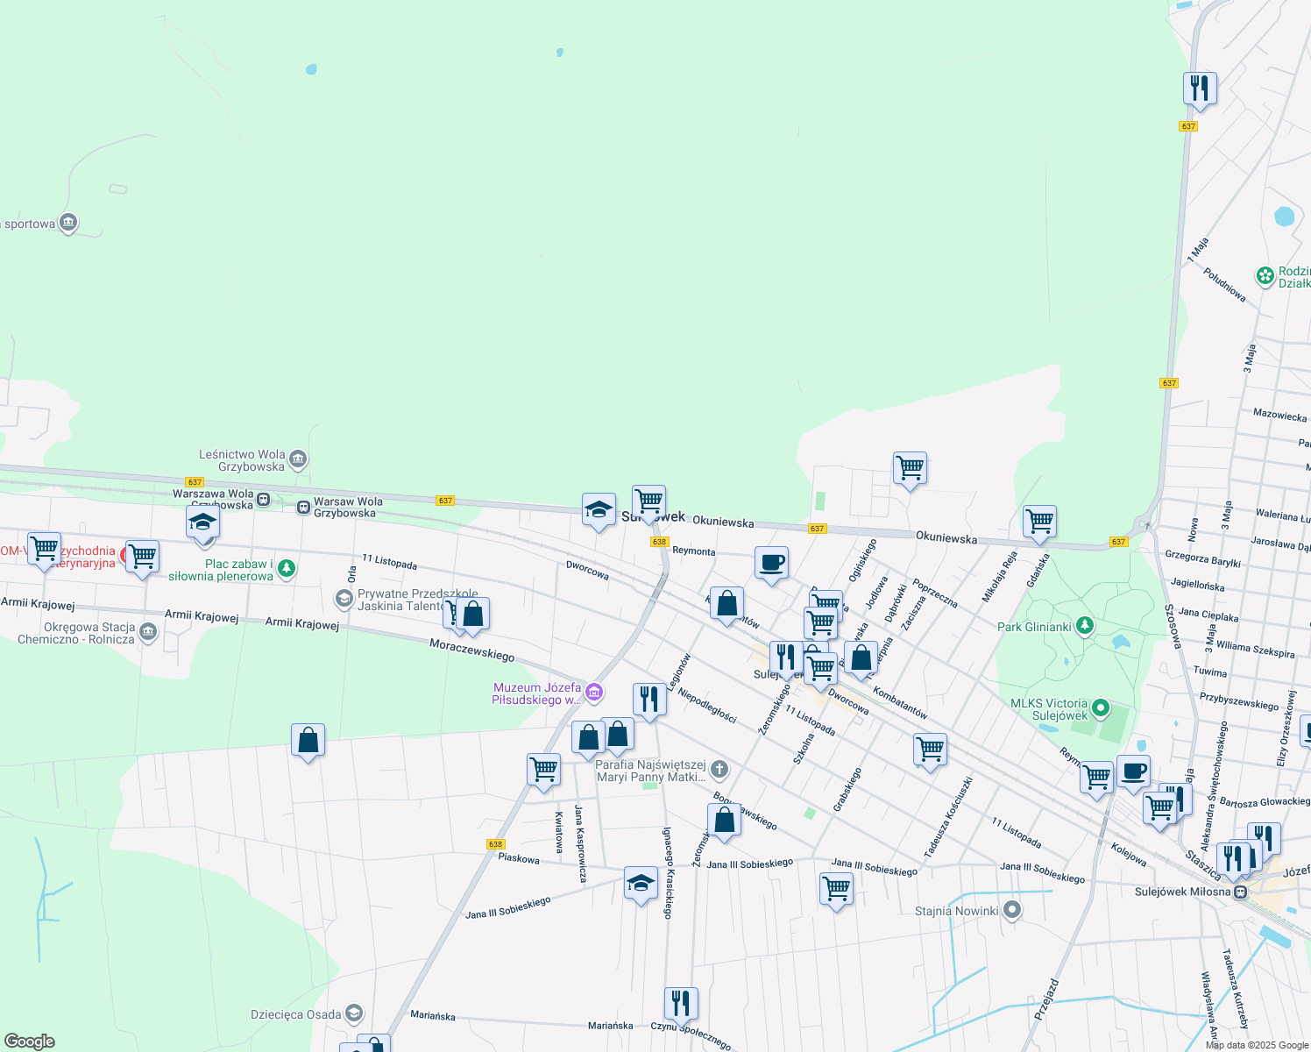Click the train station icon at Warsaw Wola Grzybowska

click(304, 507)
